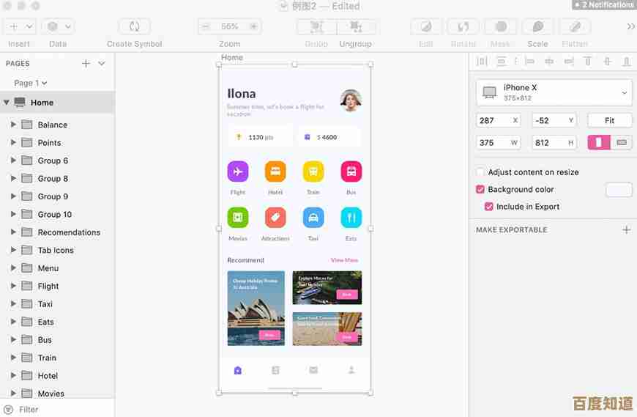The width and height of the screenshot is (637, 417).
Task: Click the Scale tool icon
Action: (x=537, y=26)
